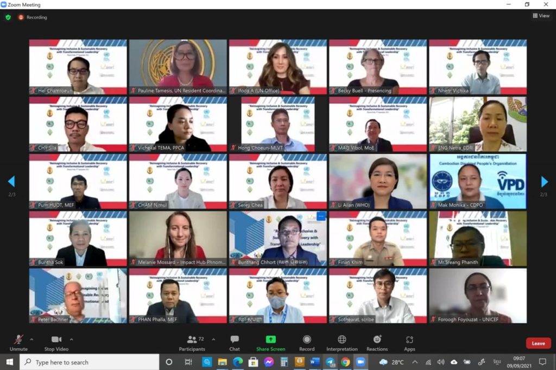Select Li Ailan (WHO) video tile
556x370 pixels.
point(378,181)
